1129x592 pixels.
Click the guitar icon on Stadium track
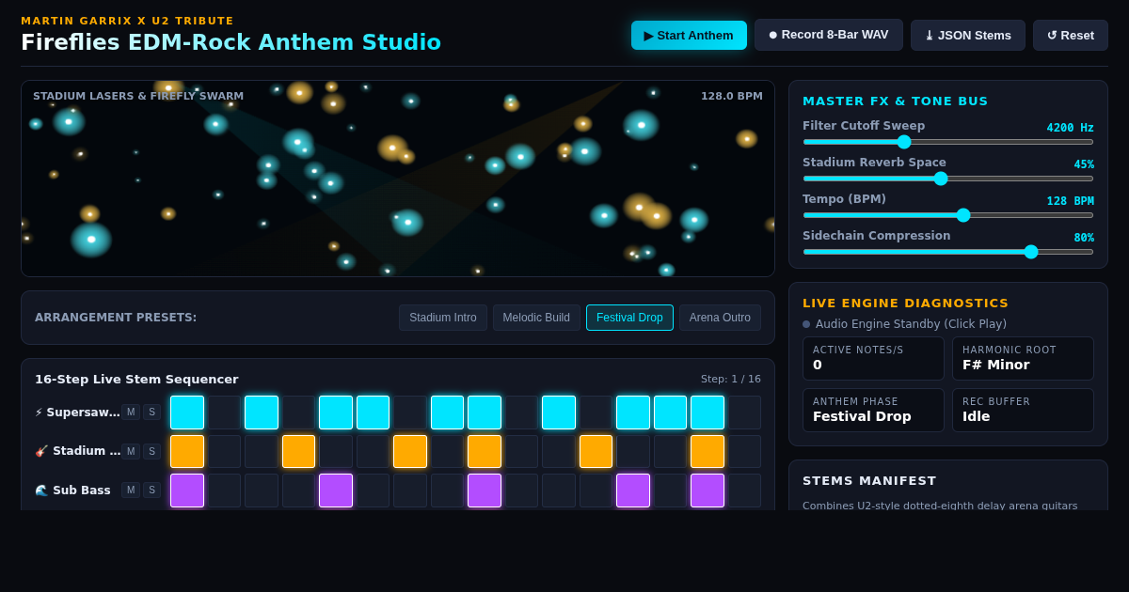[x=41, y=451]
